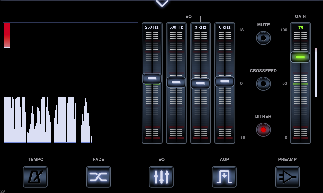Toggle the MUTE button

(263, 38)
